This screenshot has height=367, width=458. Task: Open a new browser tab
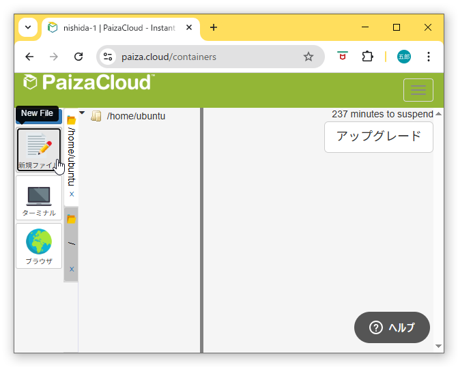click(x=214, y=27)
